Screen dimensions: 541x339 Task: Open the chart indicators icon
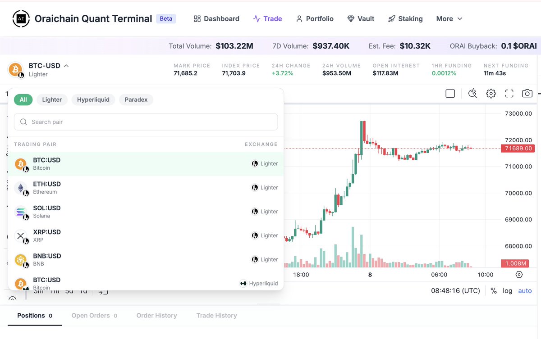click(472, 94)
